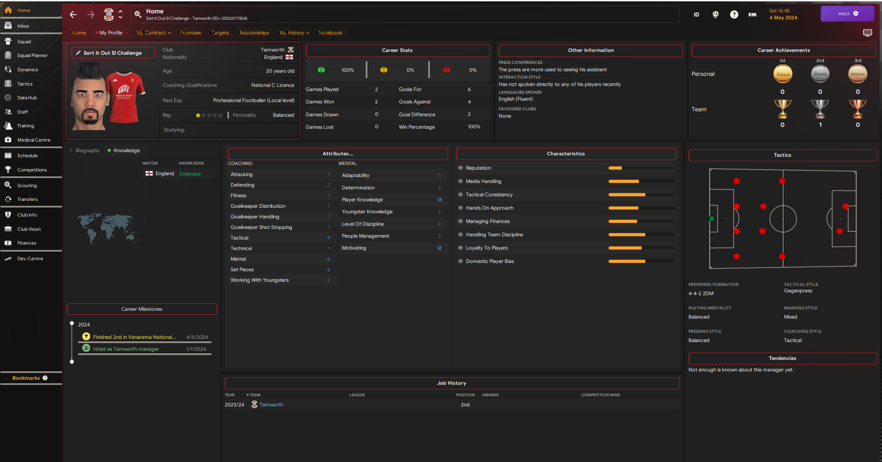
Task: Click the tactics pitch formation diagram
Action: coord(783,219)
